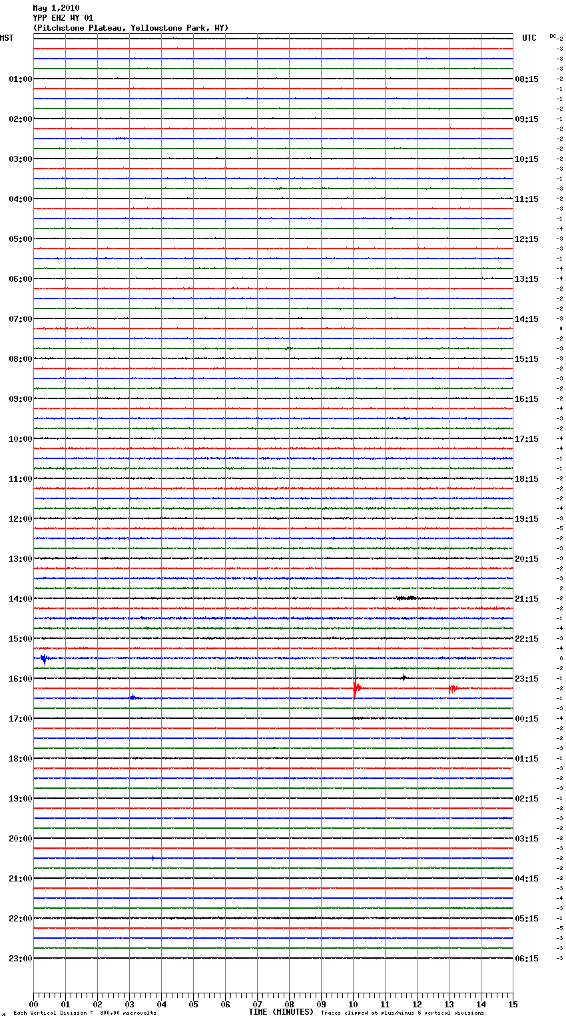Viewport: 566px width, 1022px height.
Task: Click the 02:15 UTC time label
Action: 527,799
